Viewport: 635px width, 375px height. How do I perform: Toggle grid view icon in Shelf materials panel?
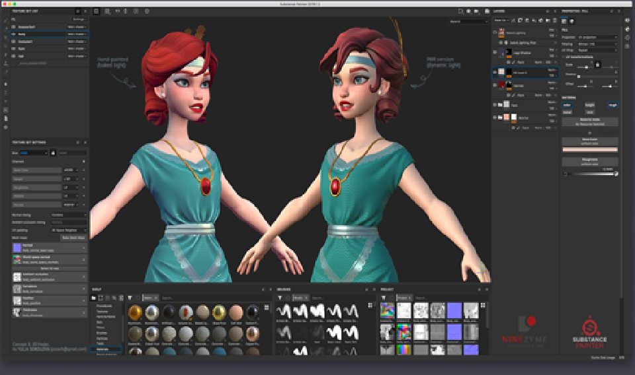pyautogui.click(x=266, y=306)
